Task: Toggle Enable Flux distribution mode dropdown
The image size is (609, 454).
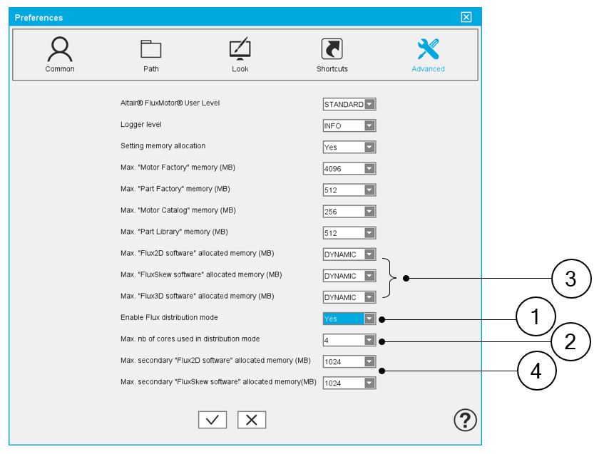Action: 369,319
